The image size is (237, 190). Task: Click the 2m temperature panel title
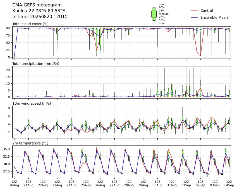point(30,143)
